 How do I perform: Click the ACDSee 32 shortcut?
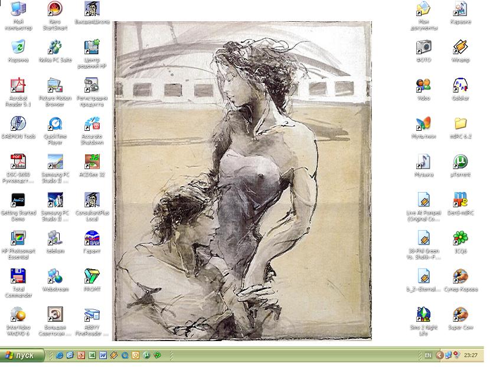tap(92, 162)
